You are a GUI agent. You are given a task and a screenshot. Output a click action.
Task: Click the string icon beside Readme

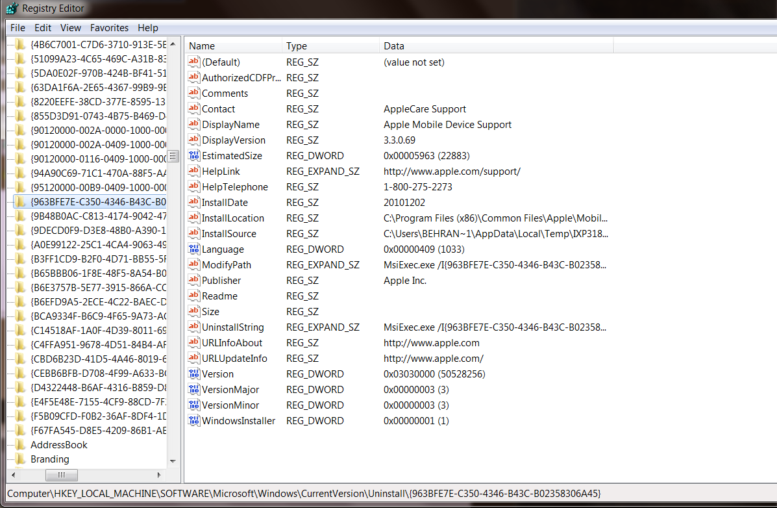(193, 296)
